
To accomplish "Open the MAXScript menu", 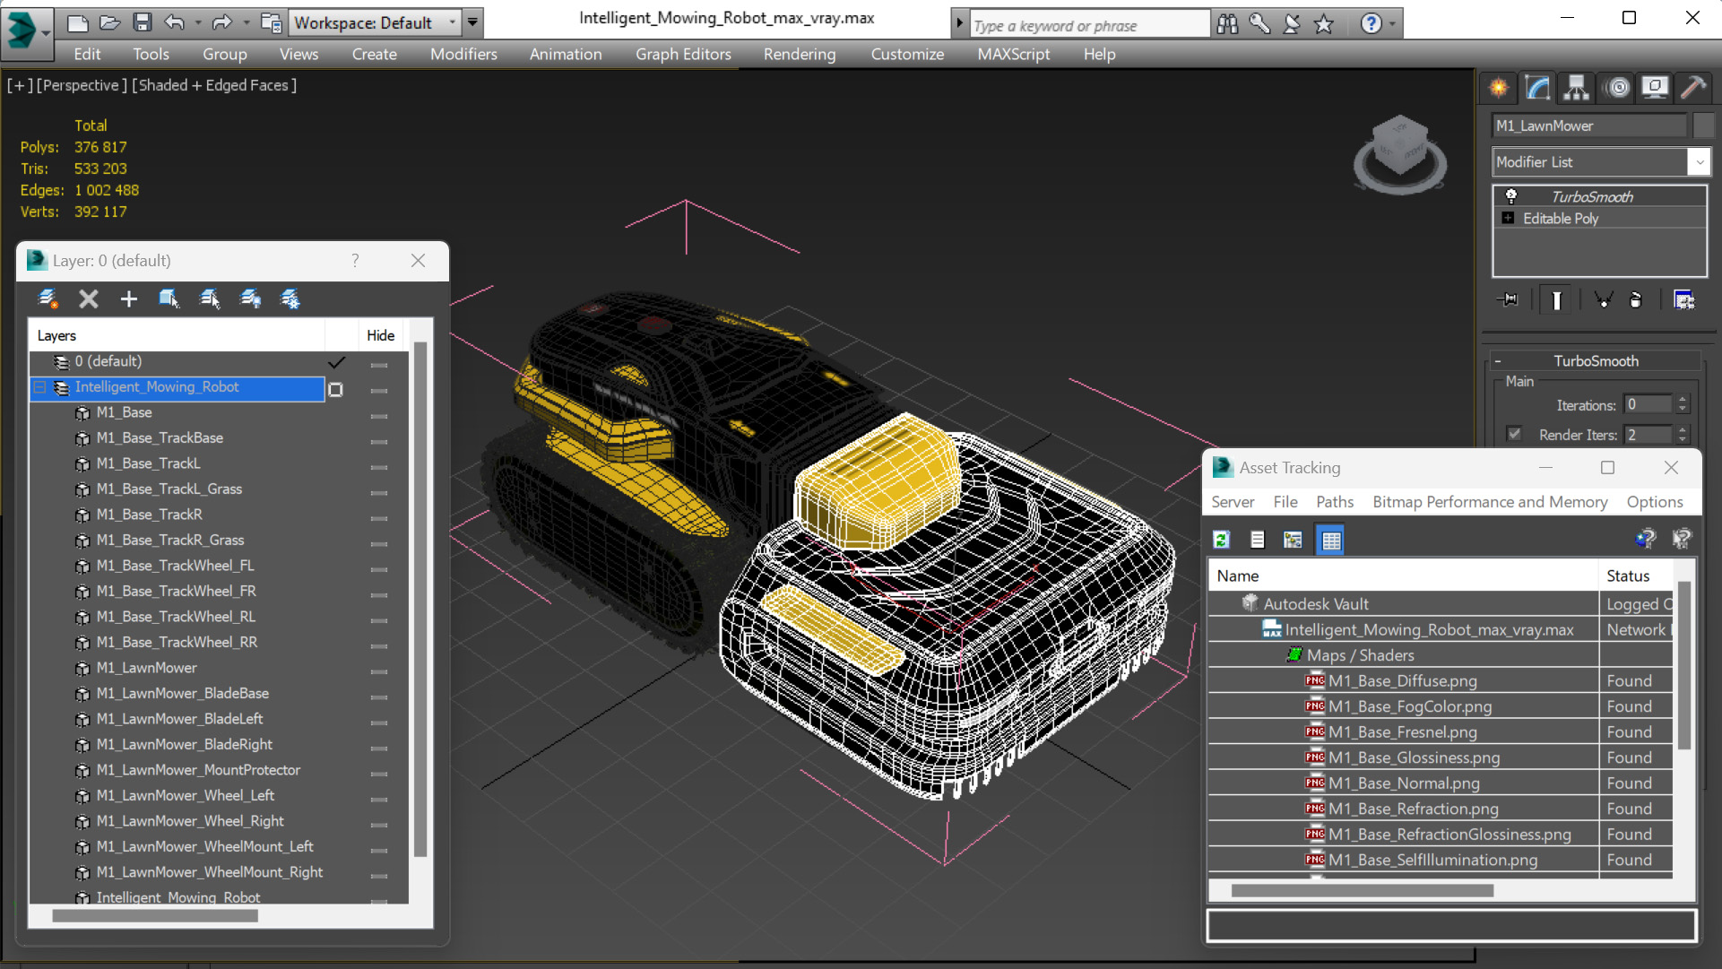I will click(x=1013, y=55).
